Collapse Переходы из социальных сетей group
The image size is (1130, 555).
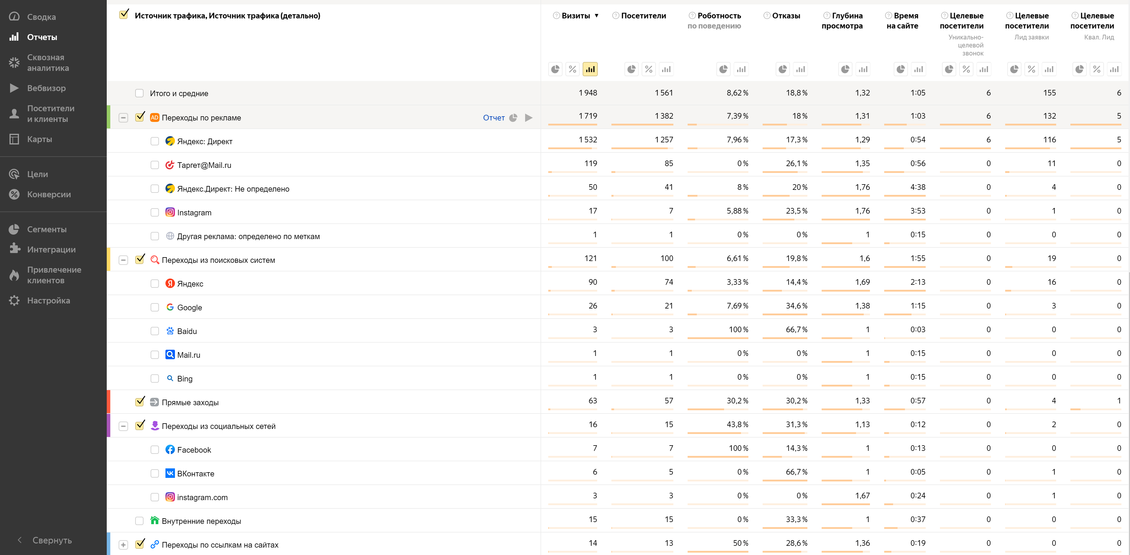(123, 426)
